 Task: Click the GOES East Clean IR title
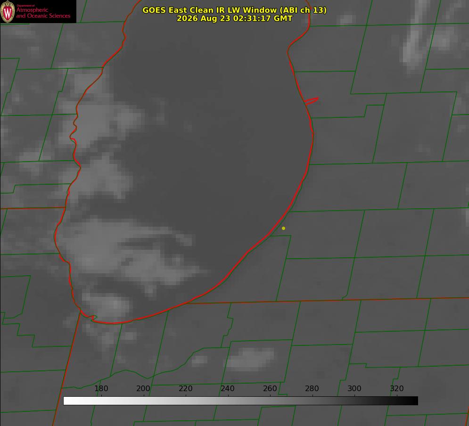click(x=235, y=10)
